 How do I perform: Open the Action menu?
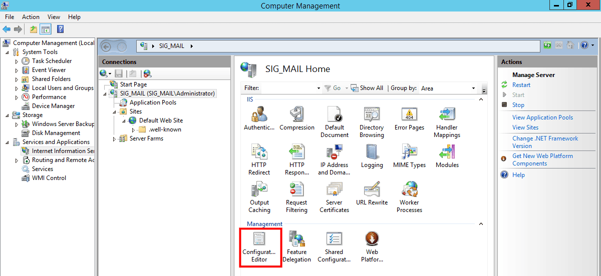coord(31,17)
